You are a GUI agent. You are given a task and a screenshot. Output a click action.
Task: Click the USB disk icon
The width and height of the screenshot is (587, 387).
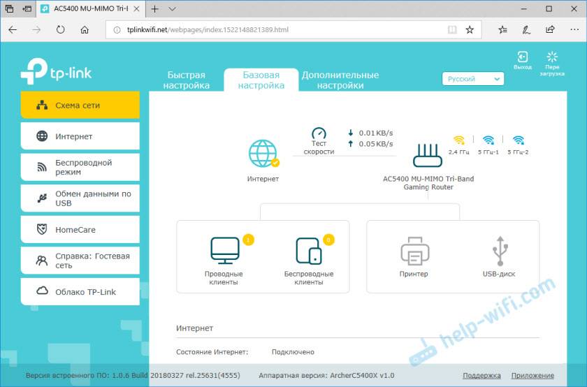pos(499,249)
